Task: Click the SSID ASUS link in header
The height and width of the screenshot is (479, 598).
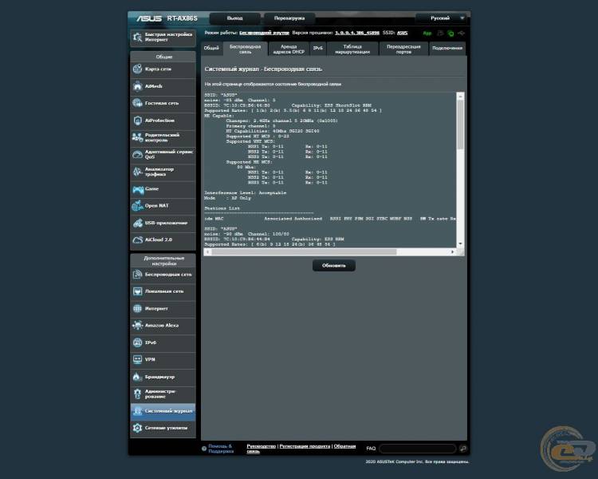Action: (402, 33)
